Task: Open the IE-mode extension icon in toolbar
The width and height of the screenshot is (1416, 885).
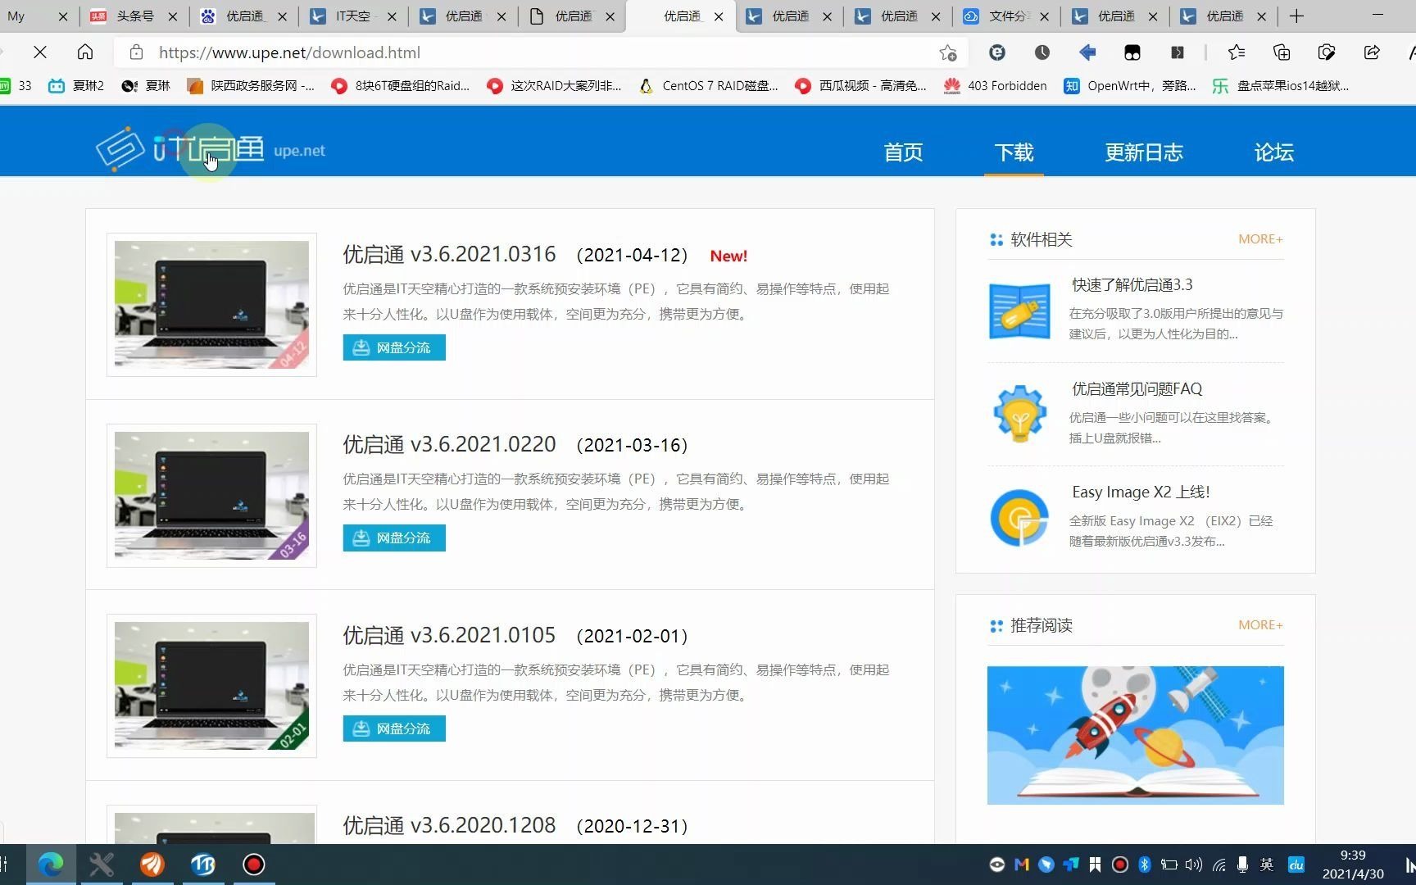Action: point(997,52)
